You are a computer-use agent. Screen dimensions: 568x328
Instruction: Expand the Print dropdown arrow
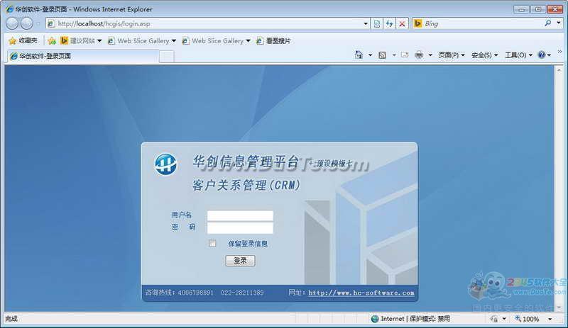tap(430, 55)
